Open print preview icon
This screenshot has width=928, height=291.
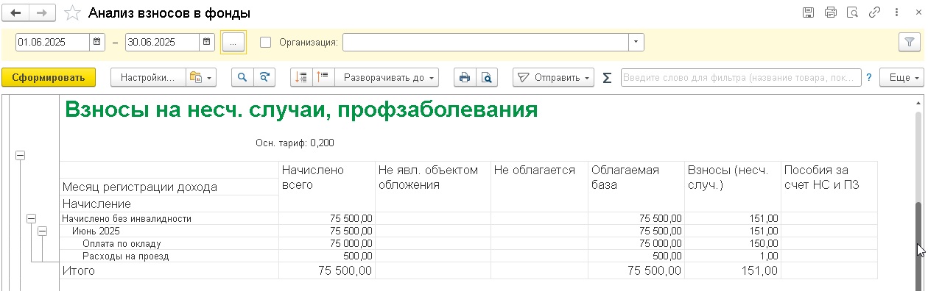pos(485,77)
